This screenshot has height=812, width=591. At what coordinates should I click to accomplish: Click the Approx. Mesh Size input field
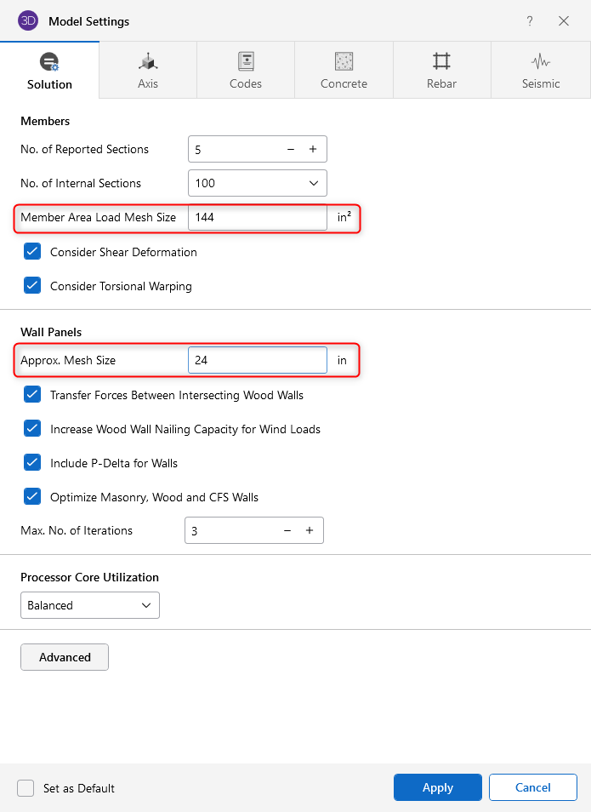pos(257,360)
